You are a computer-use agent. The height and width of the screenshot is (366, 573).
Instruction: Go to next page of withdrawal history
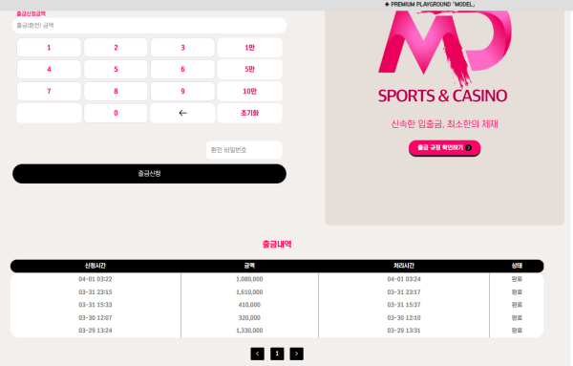coord(296,354)
